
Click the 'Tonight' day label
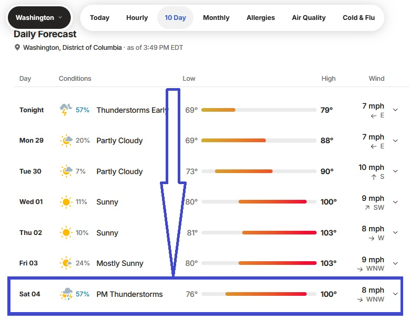(31, 110)
